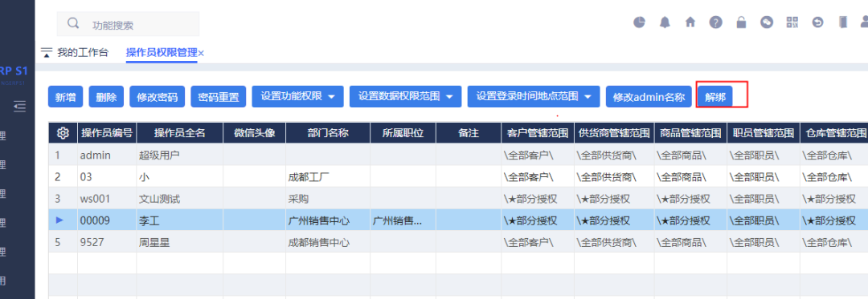Screen dimensions: 868x299
Task: Click the 新增 button
Action: pos(65,97)
